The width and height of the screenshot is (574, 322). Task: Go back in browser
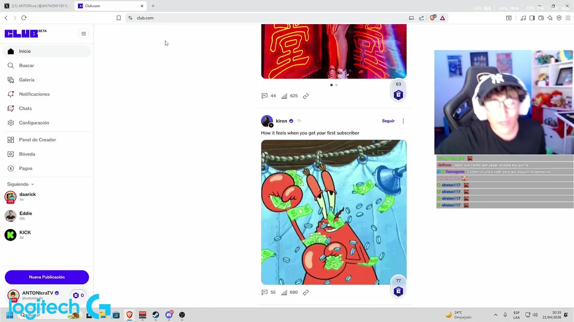click(6, 18)
